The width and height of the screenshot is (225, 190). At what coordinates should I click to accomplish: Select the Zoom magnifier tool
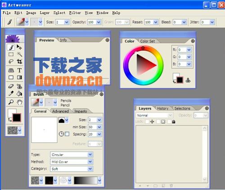click(11, 102)
